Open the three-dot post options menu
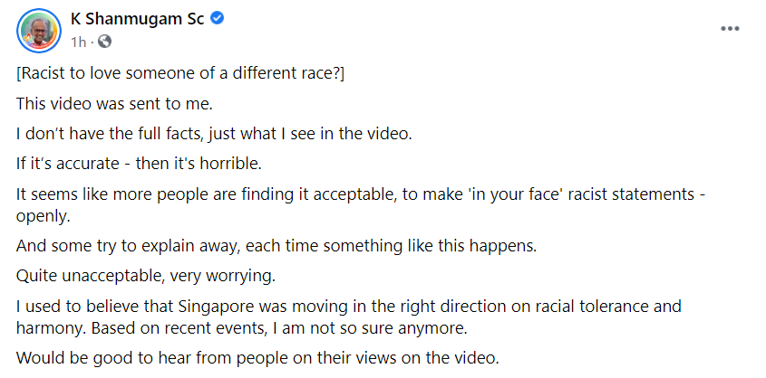This screenshot has height=378, width=766. tap(730, 29)
